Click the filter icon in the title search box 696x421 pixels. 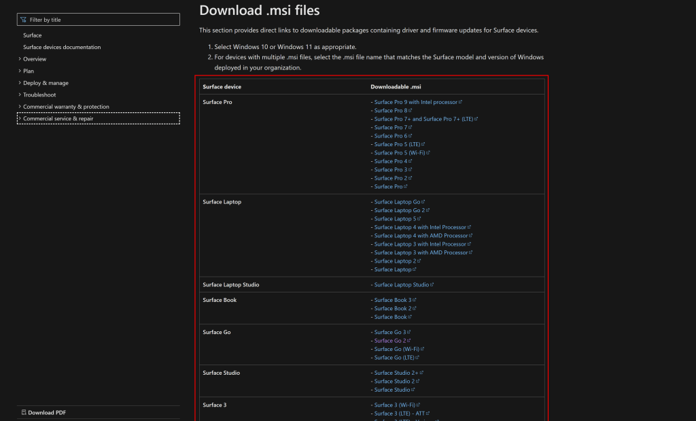pyautogui.click(x=24, y=20)
